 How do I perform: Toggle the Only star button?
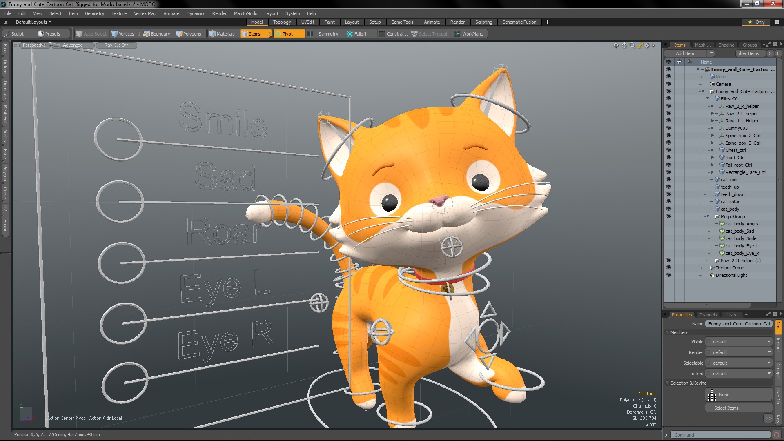point(756,22)
